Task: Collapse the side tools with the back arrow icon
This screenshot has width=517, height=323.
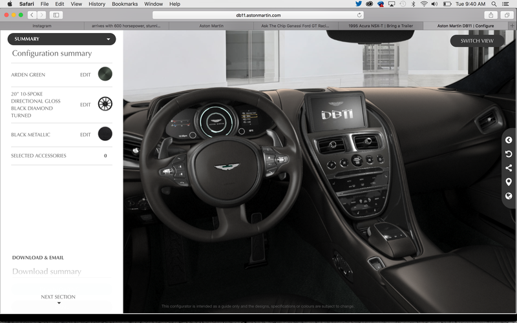Action: click(509, 140)
